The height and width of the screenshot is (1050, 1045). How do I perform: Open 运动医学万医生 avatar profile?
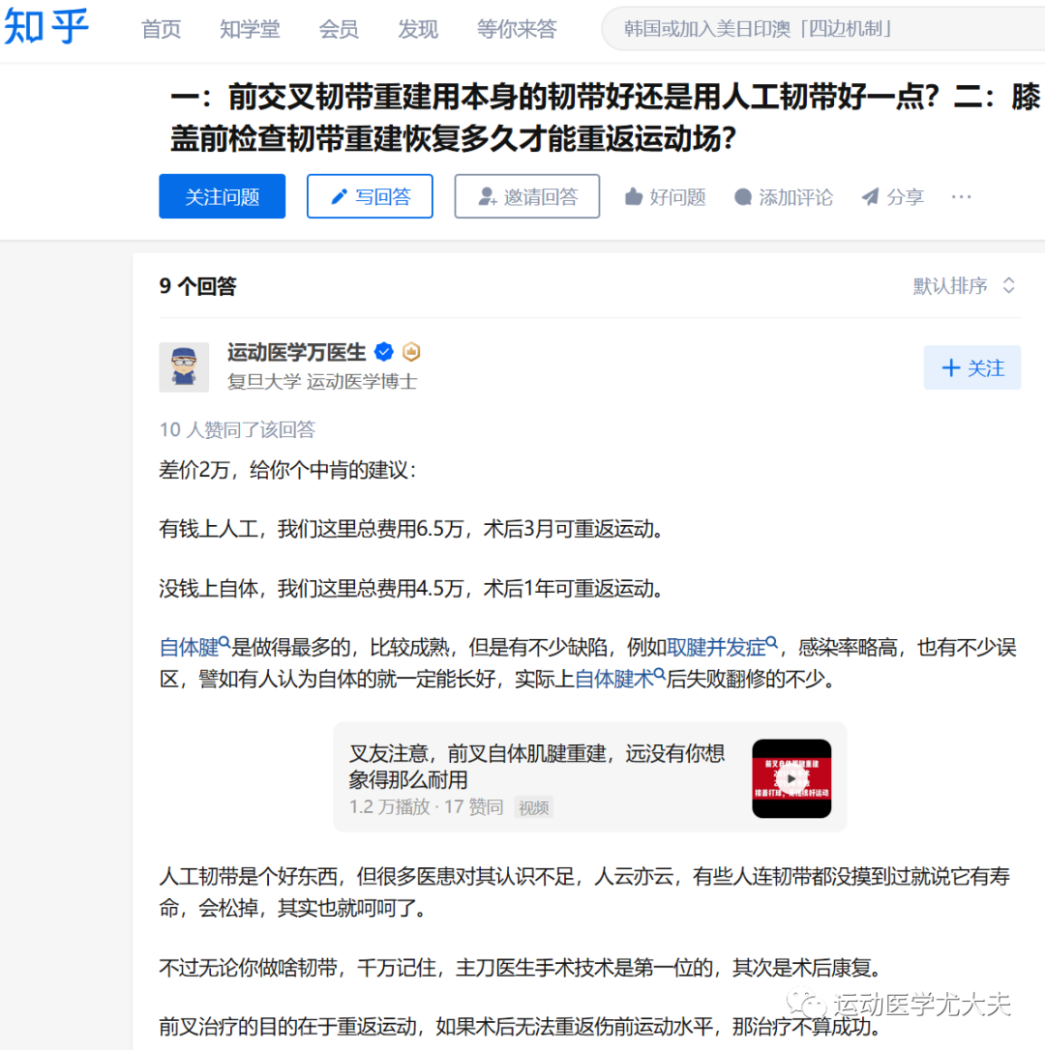pos(184,366)
